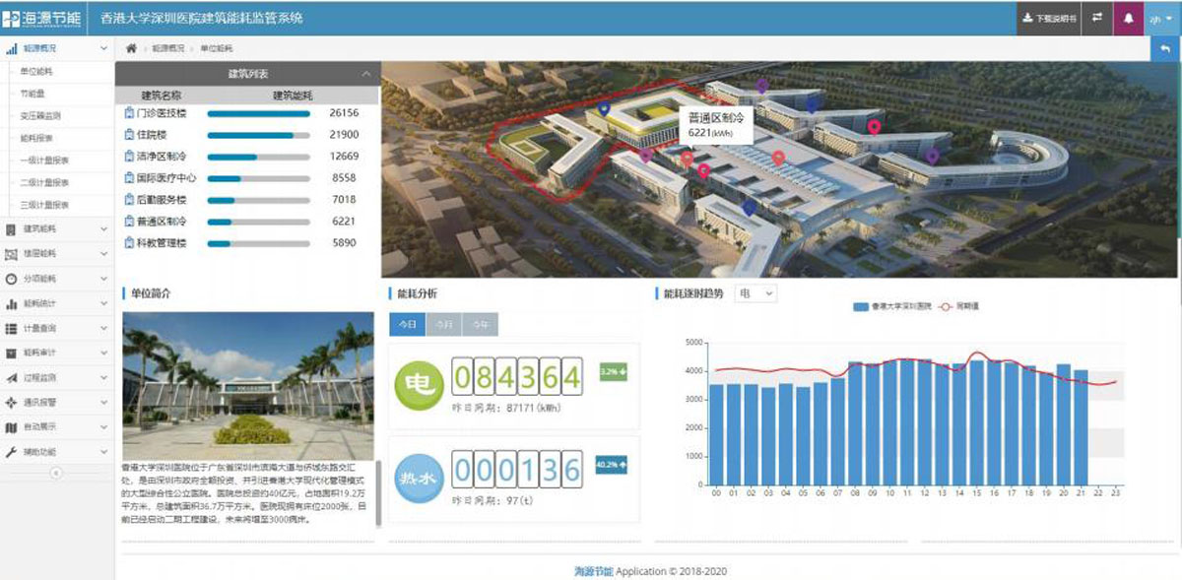The image size is (1182, 580).
Task: Go to home via breadcrumb house icon
Action: [131, 47]
